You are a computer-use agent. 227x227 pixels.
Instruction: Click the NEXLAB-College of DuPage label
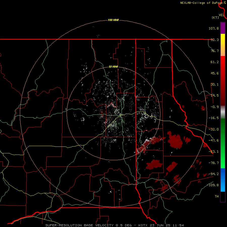[x=201, y=3]
